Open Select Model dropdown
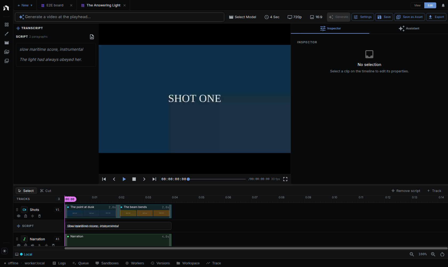Image resolution: width=448 pixels, height=267 pixels. 243,17
